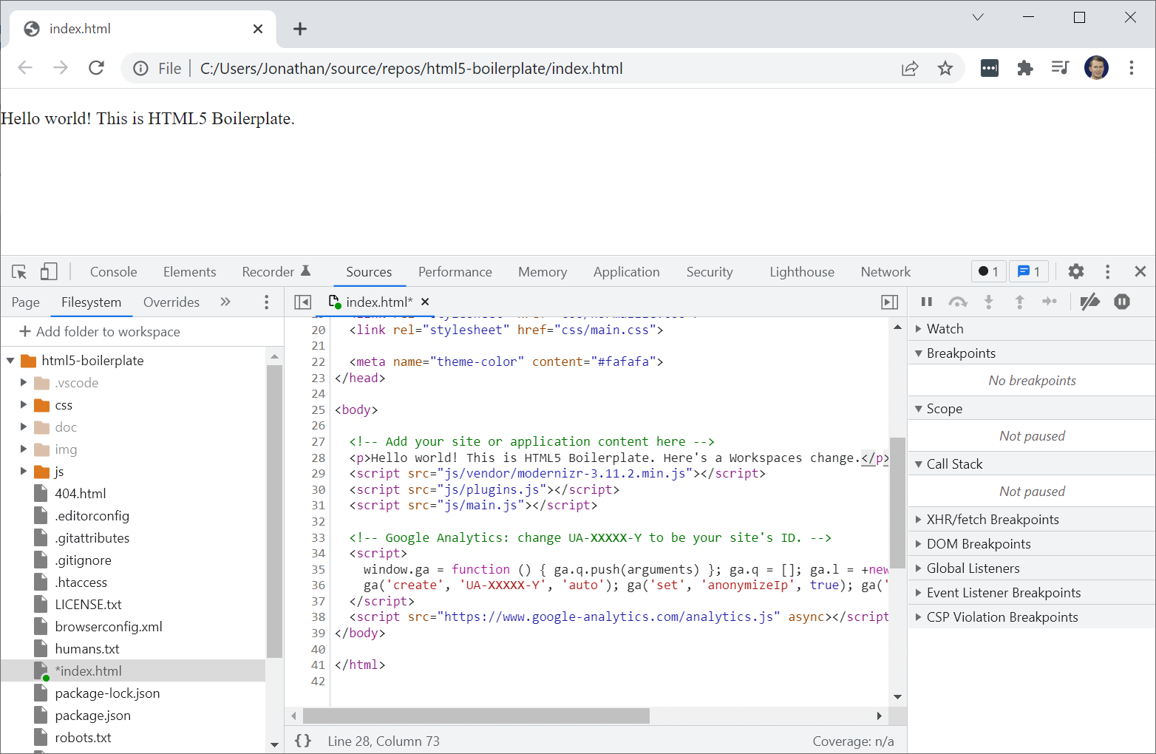This screenshot has width=1156, height=754.
Task: Toggle the device emulation toolbar
Action: [x=49, y=271]
